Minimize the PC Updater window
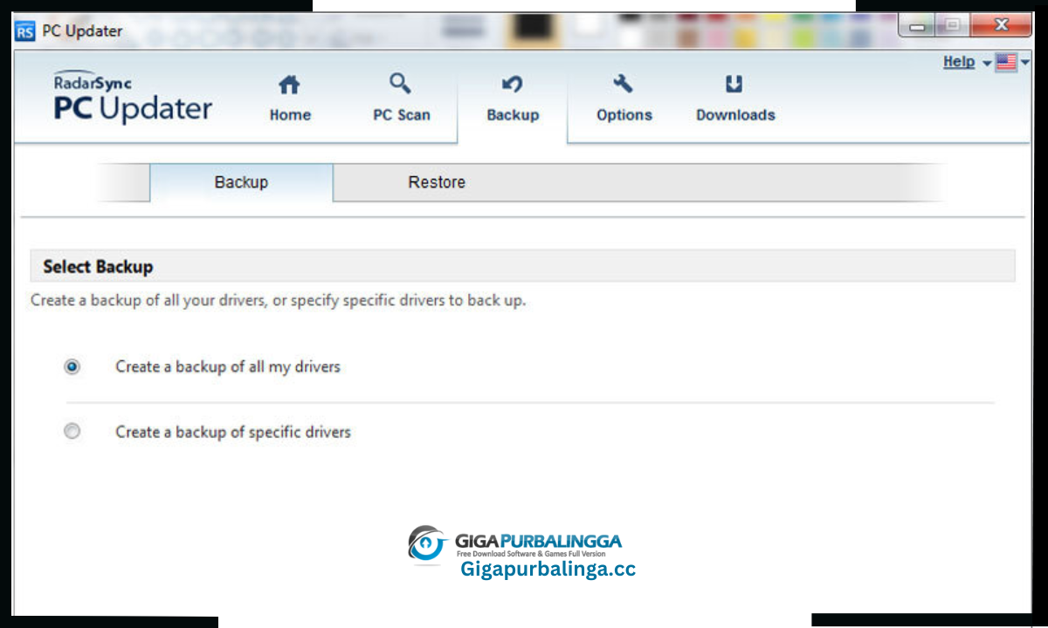The image size is (1048, 628). point(917,26)
